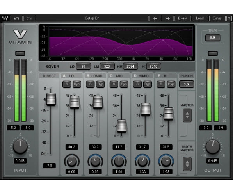233x194 pixels.
Task: Click the purple frequency spectrum display
Action: (121, 41)
